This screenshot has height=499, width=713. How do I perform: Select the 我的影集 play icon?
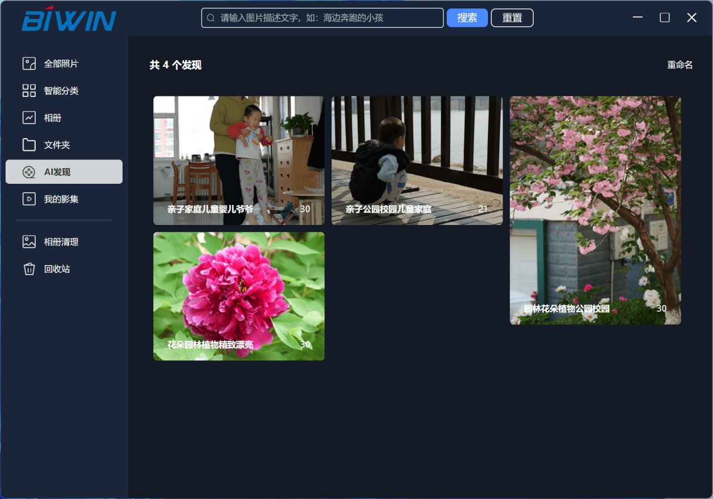click(x=28, y=199)
